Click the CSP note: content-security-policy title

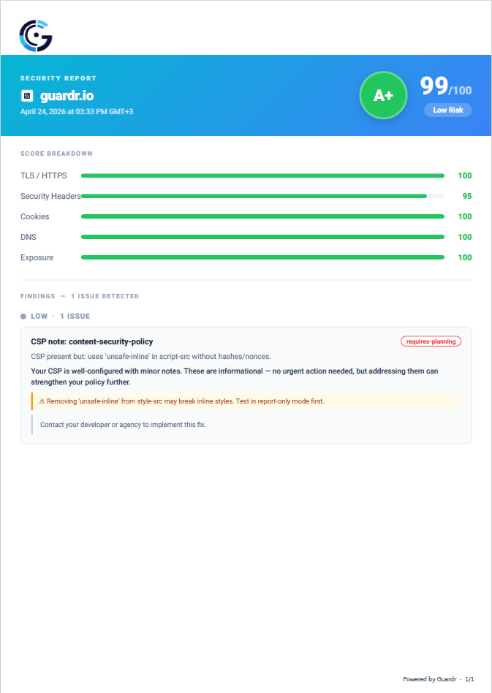click(x=92, y=341)
